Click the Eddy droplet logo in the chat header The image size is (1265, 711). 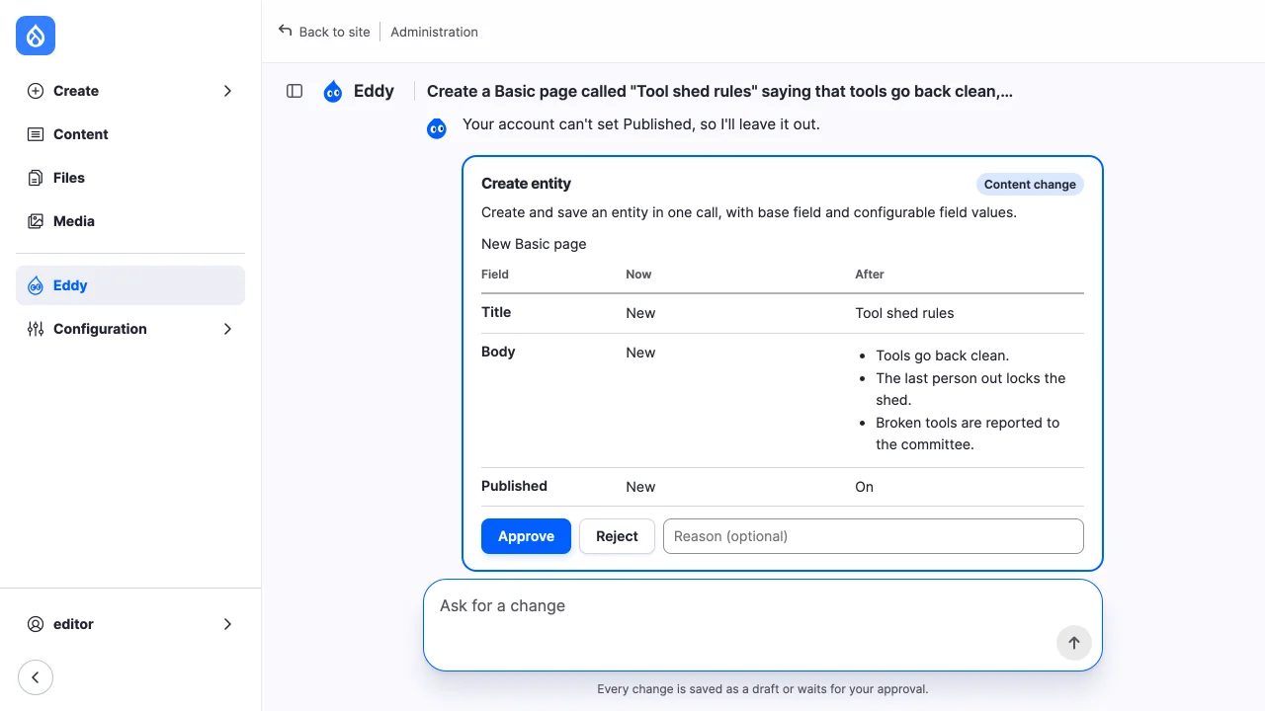[333, 92]
